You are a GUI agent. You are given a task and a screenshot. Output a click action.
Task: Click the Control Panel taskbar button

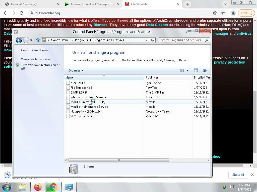69,187
